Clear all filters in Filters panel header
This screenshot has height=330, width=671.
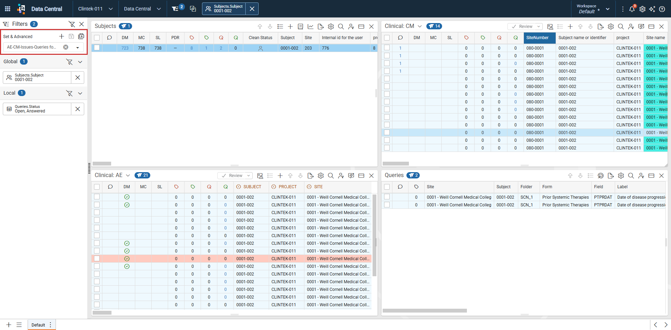click(x=72, y=24)
